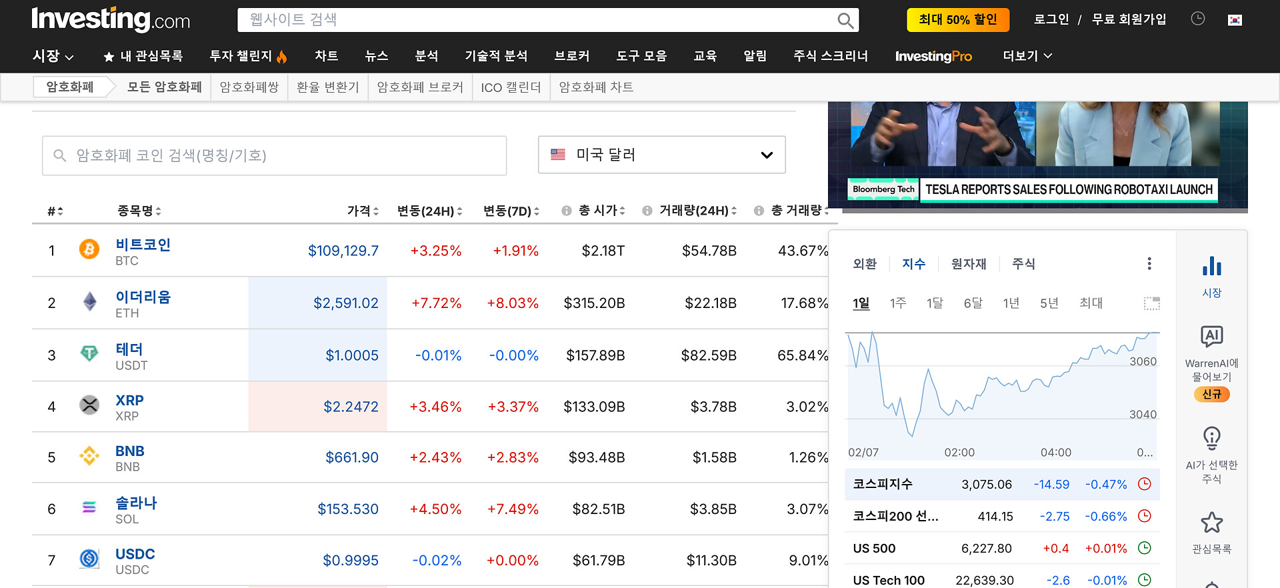This screenshot has height=588, width=1280.
Task: Select the 1주 chart range tab
Action: click(897, 303)
